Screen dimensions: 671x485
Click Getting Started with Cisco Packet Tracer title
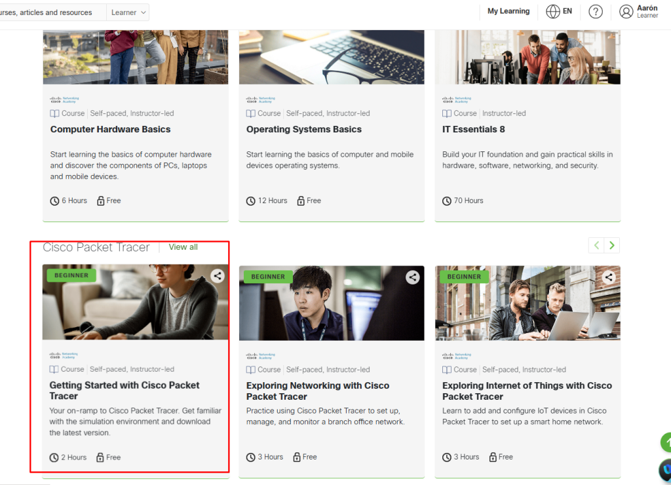coord(124,391)
